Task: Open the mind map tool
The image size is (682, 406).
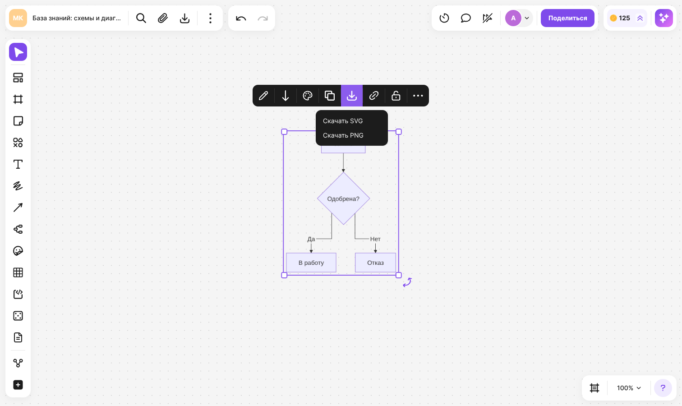Action: [18, 229]
